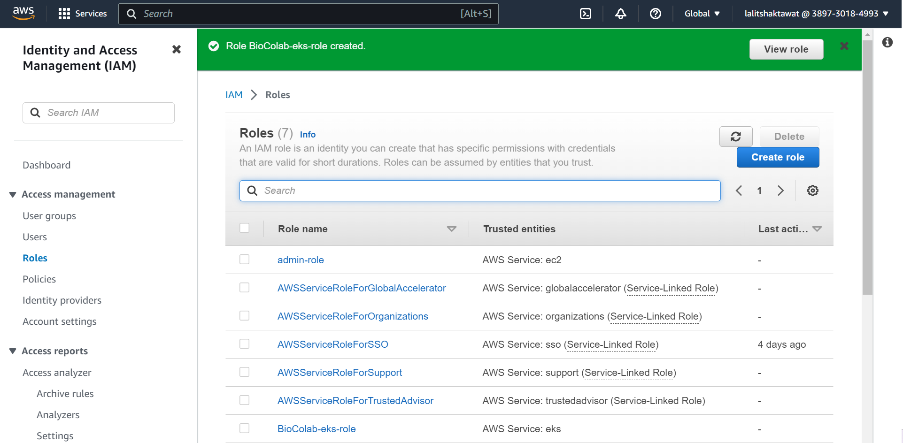
Task: Open Roles in the sidebar
Action: pyautogui.click(x=35, y=258)
